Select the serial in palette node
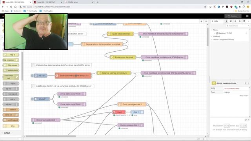The height and width of the screenshot is (141, 251). [x=11, y=110]
